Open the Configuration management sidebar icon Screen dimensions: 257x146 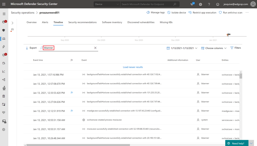pyautogui.click(x=4, y=121)
